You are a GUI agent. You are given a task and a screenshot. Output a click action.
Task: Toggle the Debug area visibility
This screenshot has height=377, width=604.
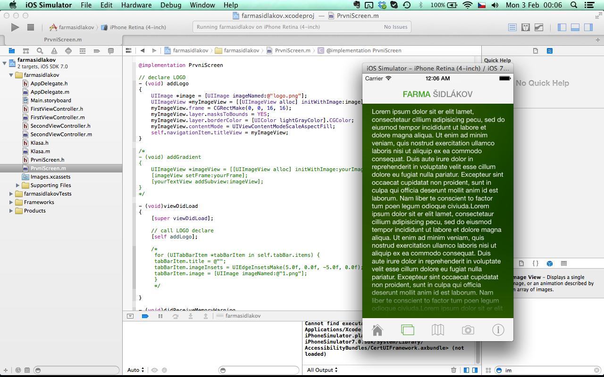coord(575,27)
